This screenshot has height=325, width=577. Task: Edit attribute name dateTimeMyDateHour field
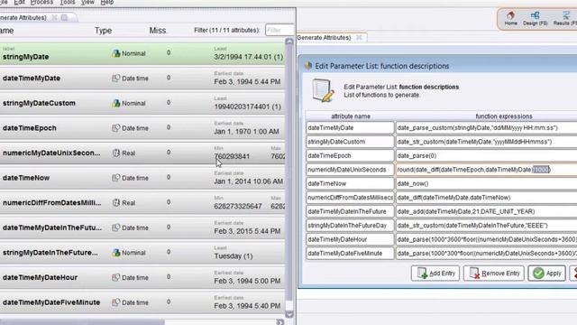tap(350, 239)
